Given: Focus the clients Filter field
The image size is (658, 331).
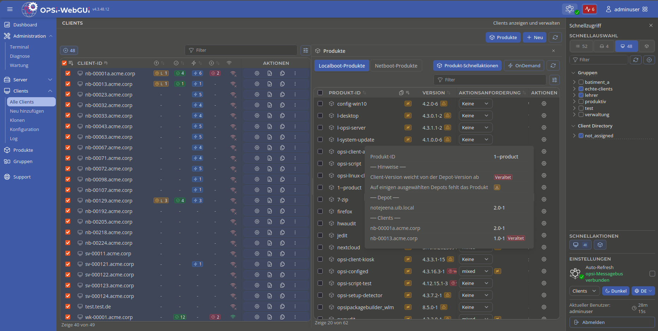Looking at the screenshot, I should [x=241, y=50].
